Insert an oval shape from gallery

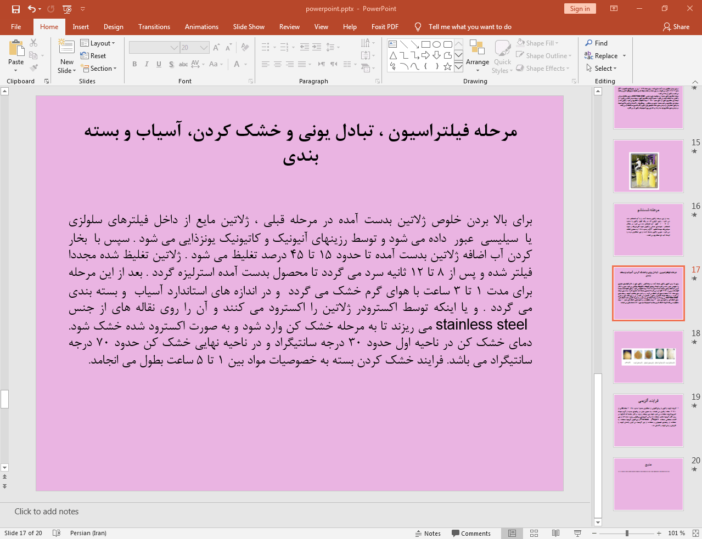(436, 44)
